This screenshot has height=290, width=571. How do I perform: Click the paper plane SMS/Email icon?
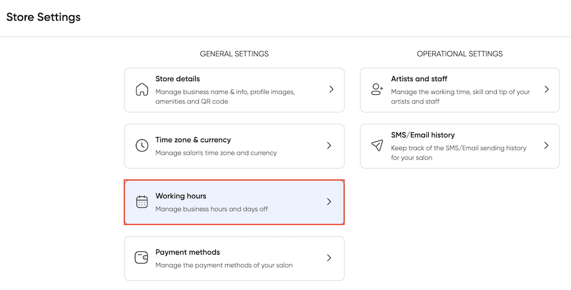377,145
